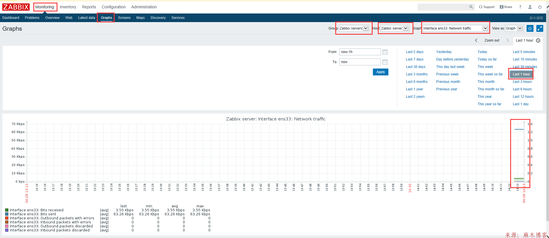Go to the Services submenu
The image size is (549, 238).
(178, 18)
